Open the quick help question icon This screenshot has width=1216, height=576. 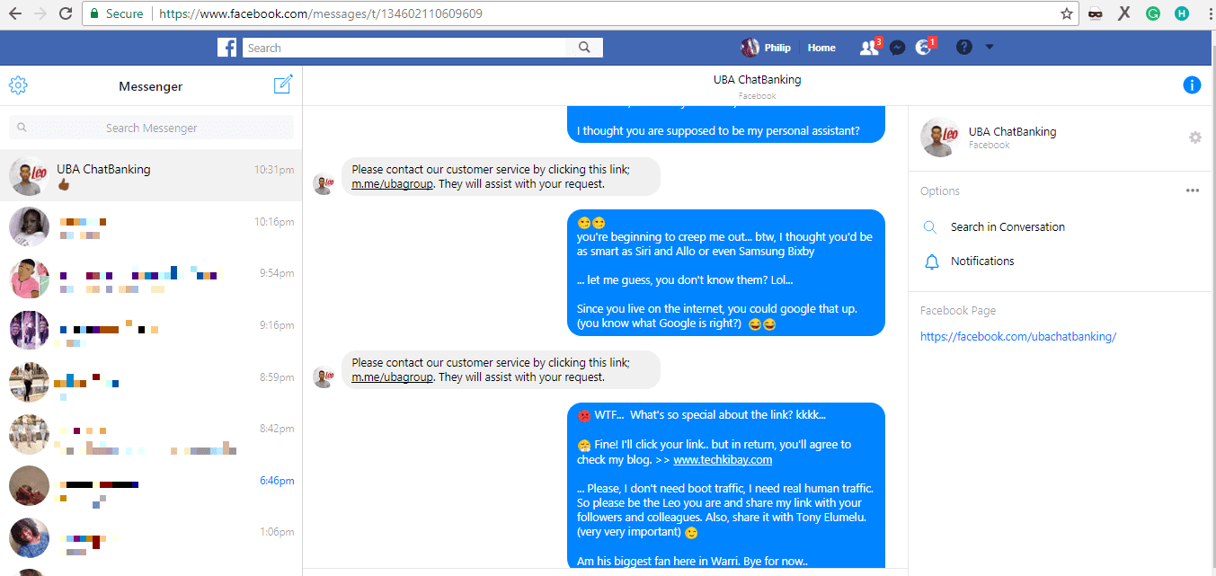(964, 48)
